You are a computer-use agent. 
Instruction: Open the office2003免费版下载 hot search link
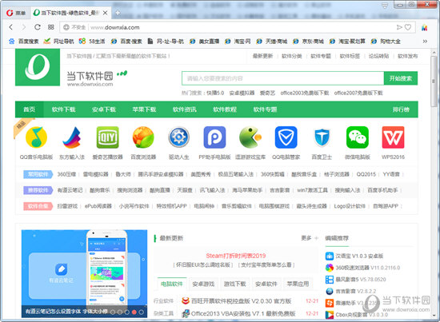point(305,93)
